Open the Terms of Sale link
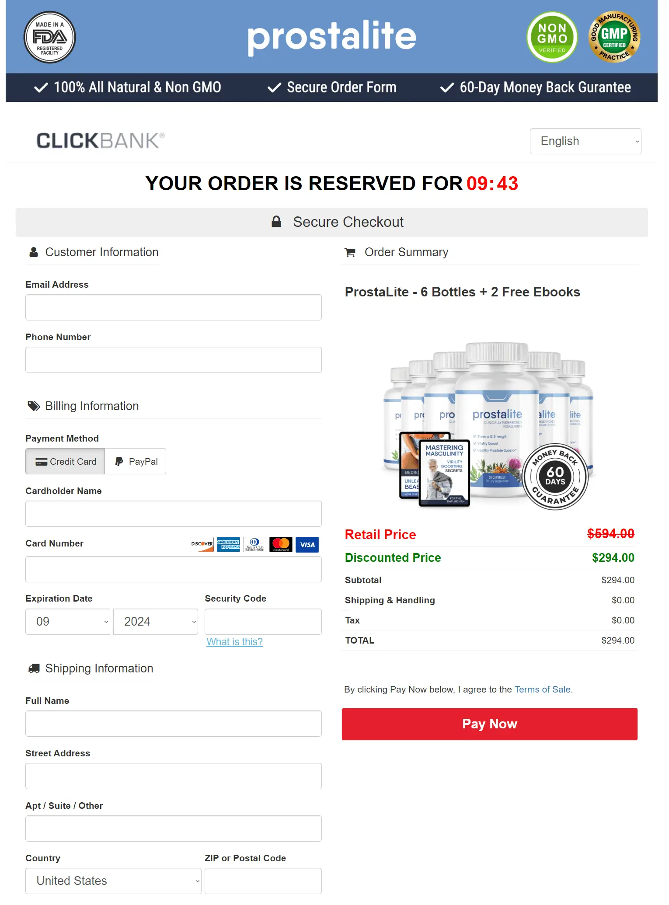 tap(542, 689)
